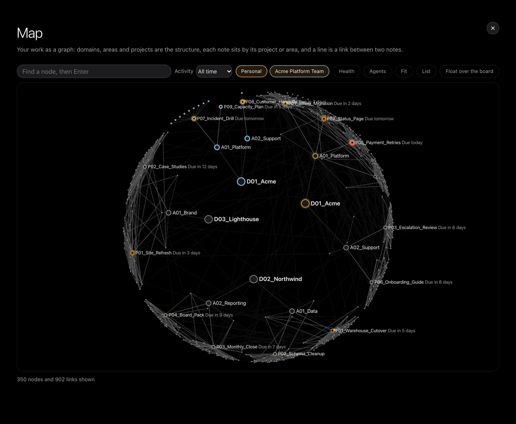Toggle the Agents overlay
516x424 pixels.
(x=378, y=71)
